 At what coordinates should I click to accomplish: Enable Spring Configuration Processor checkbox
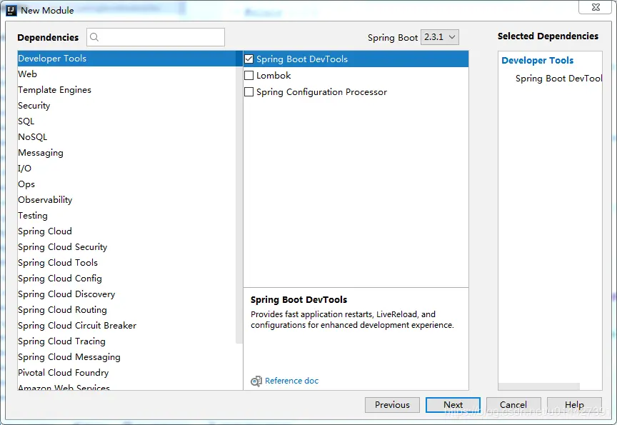pyautogui.click(x=249, y=91)
